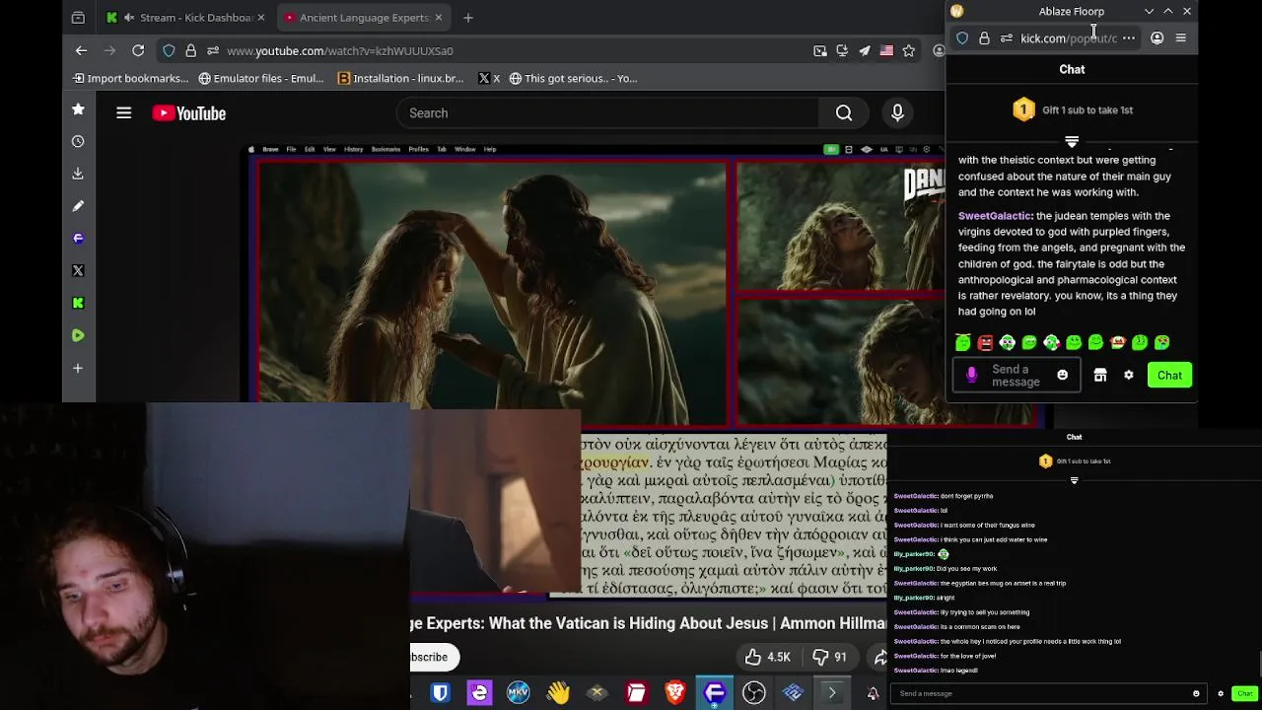Open Import bookmarks bookmark

point(130,78)
